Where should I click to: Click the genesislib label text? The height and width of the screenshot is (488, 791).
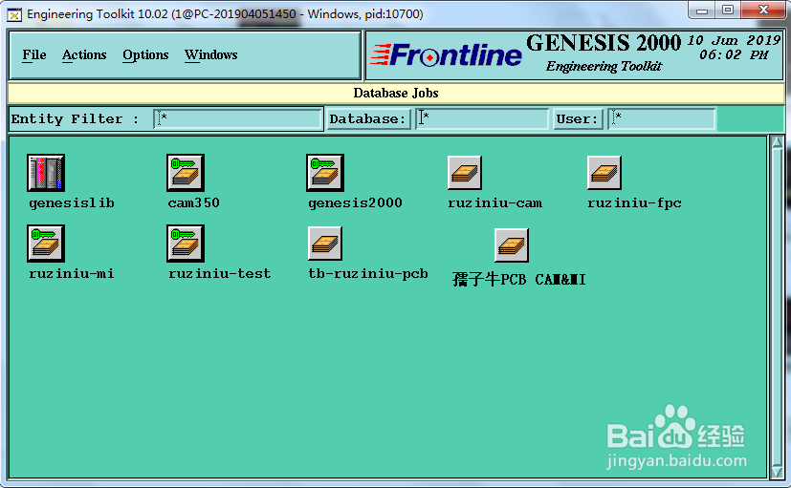[72, 203]
